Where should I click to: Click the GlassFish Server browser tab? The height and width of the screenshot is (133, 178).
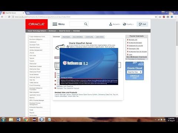pos(13,13)
